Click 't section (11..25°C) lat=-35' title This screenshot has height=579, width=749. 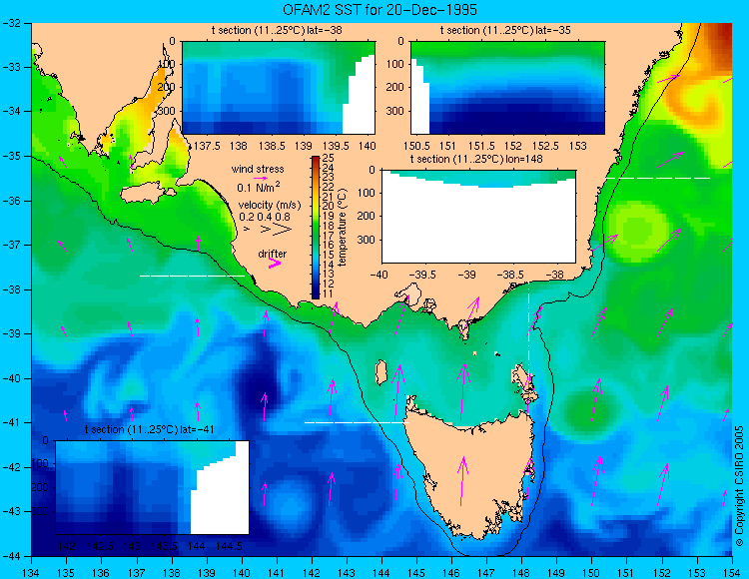pyautogui.click(x=505, y=30)
